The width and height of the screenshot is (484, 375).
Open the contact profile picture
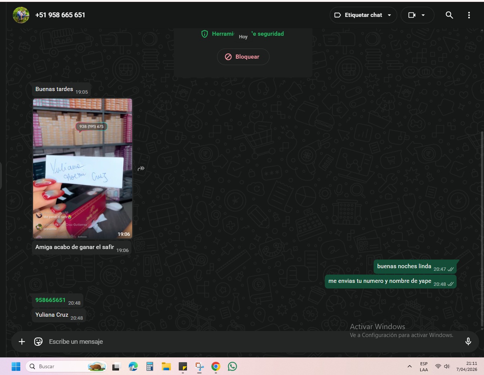pos(21,15)
